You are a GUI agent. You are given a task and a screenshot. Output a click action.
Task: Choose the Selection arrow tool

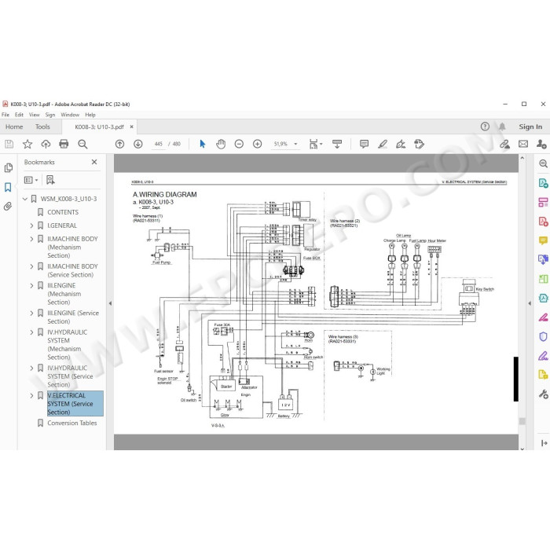point(203,144)
